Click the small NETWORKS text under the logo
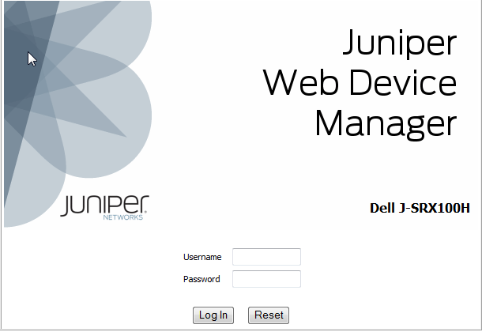This screenshot has width=482, height=332. 122,217
